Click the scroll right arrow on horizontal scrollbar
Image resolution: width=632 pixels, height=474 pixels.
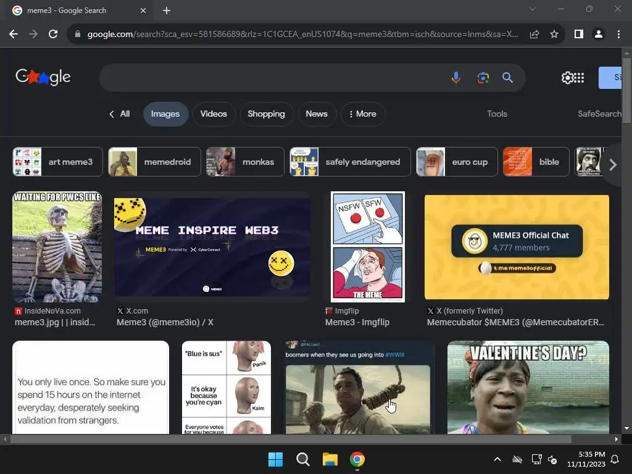coord(617,439)
